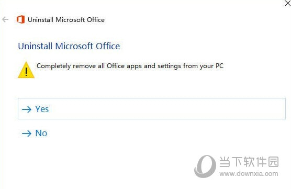This screenshot has width=291, height=189.
Task: Cancel uninstall by choosing the No option
Action: pyautogui.click(x=35, y=133)
